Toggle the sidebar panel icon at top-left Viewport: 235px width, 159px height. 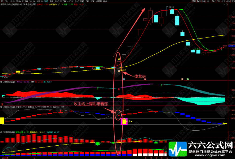point(2,1)
